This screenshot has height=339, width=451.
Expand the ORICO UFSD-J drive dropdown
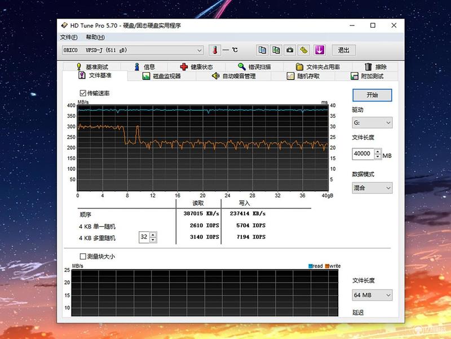132,50
